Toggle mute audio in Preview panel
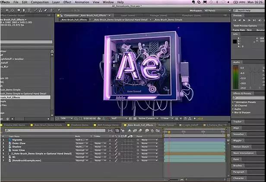The image size is (266, 182). click(260, 20)
